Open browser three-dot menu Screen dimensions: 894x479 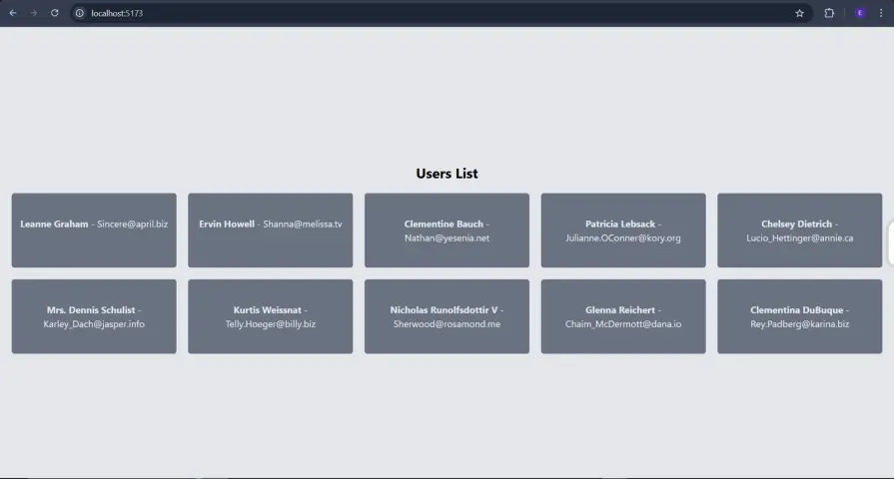[881, 13]
